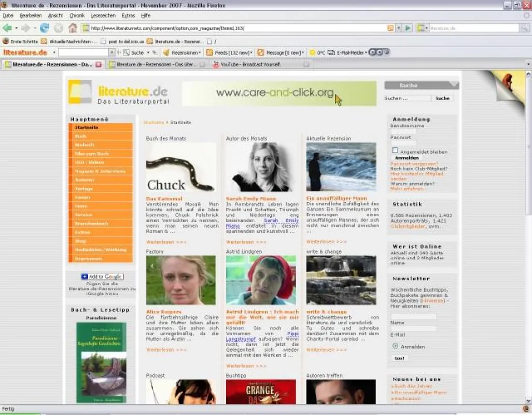Image resolution: width=532 pixels, height=415 pixels.
Task: Open the Lesezeichen menu
Action: pos(103,16)
